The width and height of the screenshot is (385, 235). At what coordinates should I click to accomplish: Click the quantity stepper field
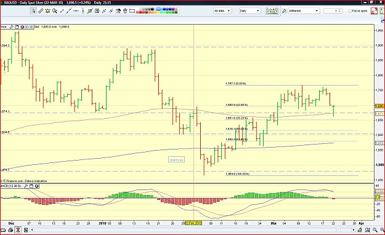[333, 11]
